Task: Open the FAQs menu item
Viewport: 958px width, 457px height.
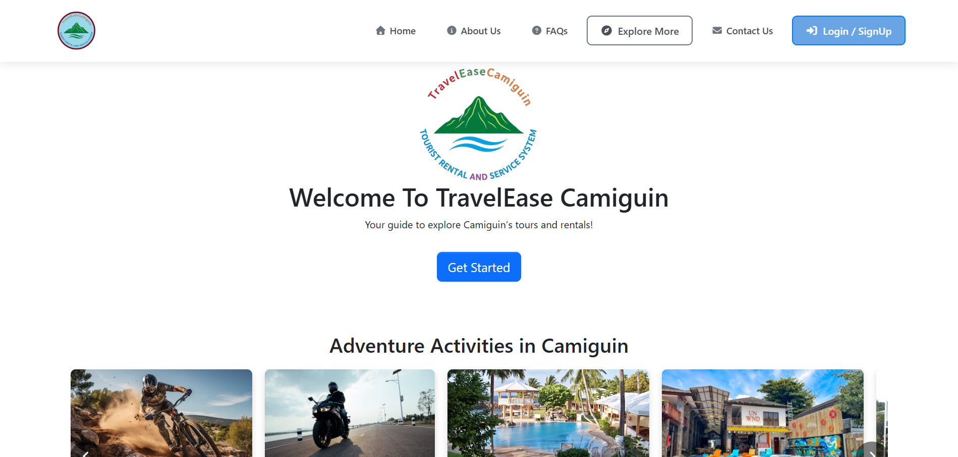Action: click(550, 31)
